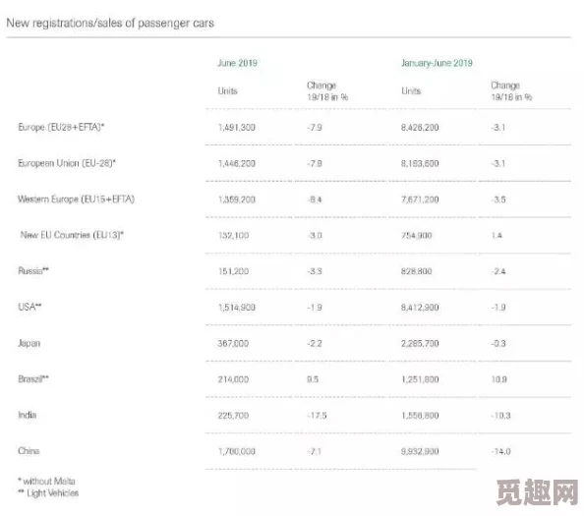Click the 'without Malta' footnote
The height and width of the screenshot is (516, 584).
(x=46, y=481)
